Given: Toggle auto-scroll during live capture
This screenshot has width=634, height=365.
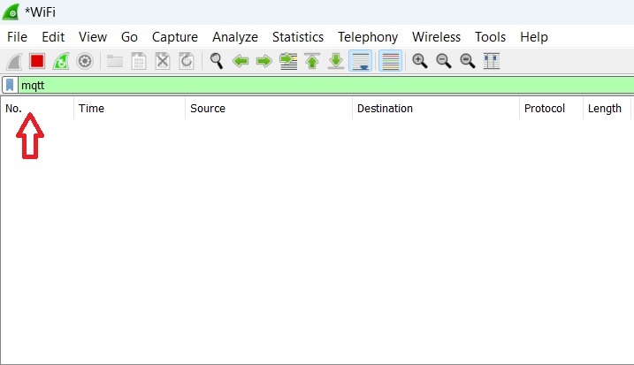Looking at the screenshot, I should [360, 62].
